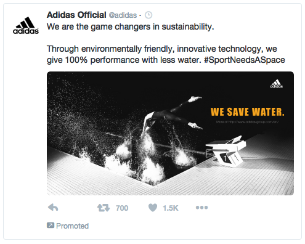The height and width of the screenshot is (244, 305).
Task: Click the clock timestamp icon
Action: click(x=148, y=15)
